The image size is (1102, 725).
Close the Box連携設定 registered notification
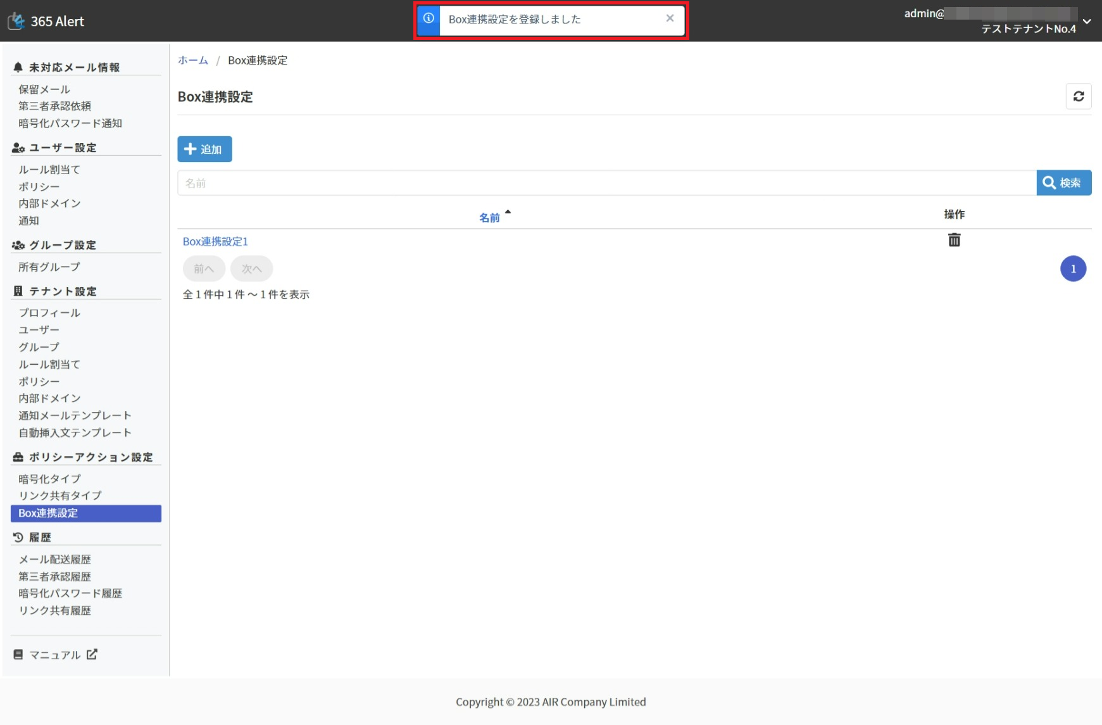[670, 18]
